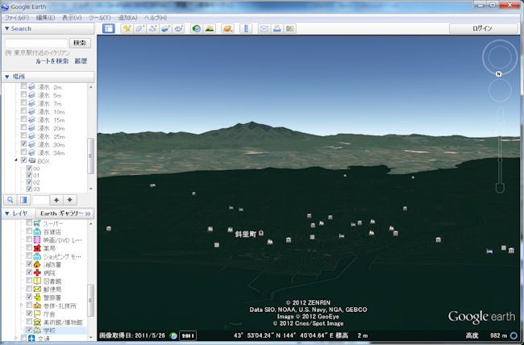
Task: Click the add path tool
Action: click(152, 28)
